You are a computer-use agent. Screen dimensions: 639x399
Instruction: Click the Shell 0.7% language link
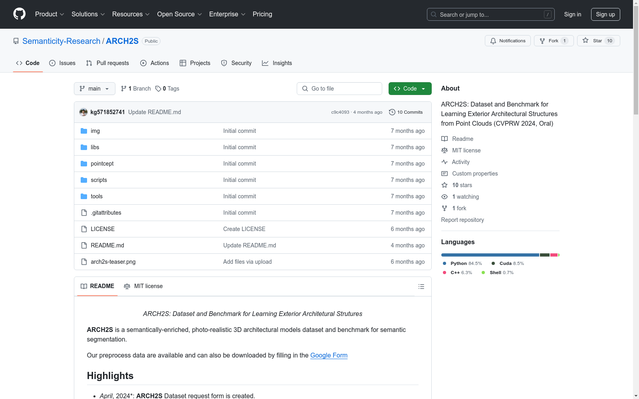(498, 273)
